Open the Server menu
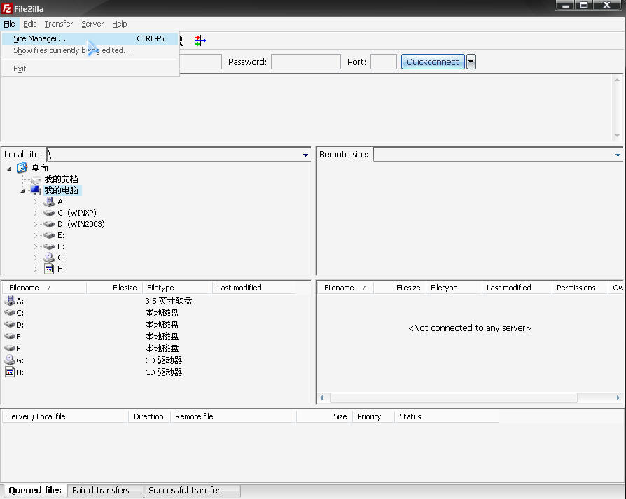 click(92, 24)
